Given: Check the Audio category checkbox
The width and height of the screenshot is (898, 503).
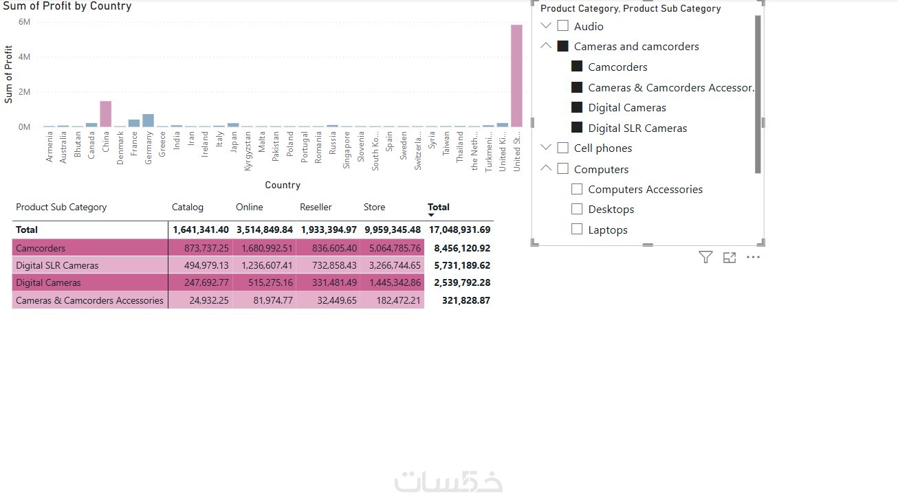Looking at the screenshot, I should click(562, 26).
